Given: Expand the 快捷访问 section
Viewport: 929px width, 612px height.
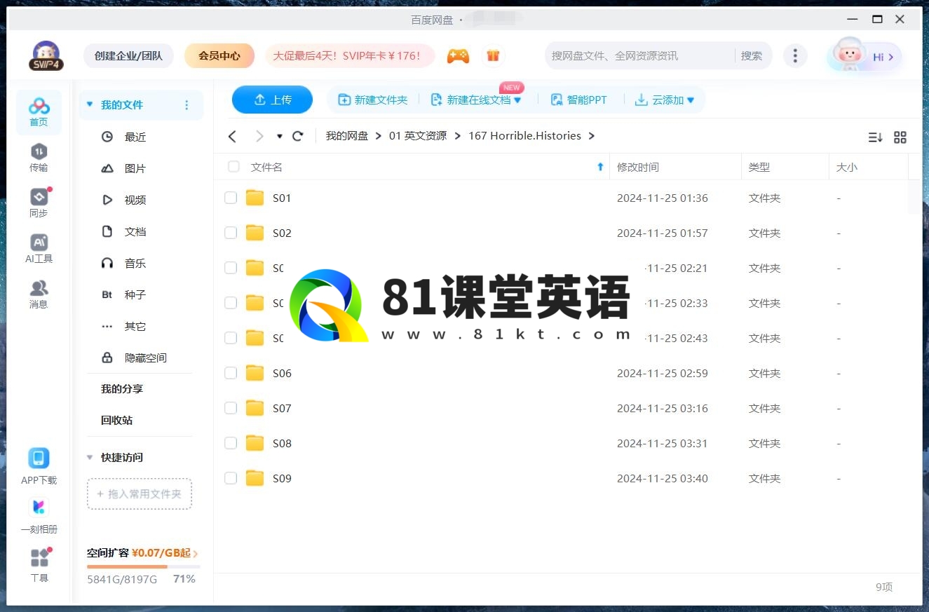Looking at the screenshot, I should [x=90, y=457].
